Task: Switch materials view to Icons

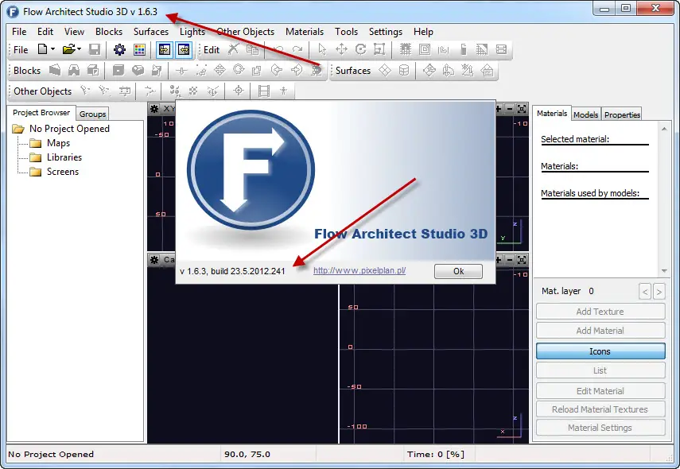Action: point(600,351)
